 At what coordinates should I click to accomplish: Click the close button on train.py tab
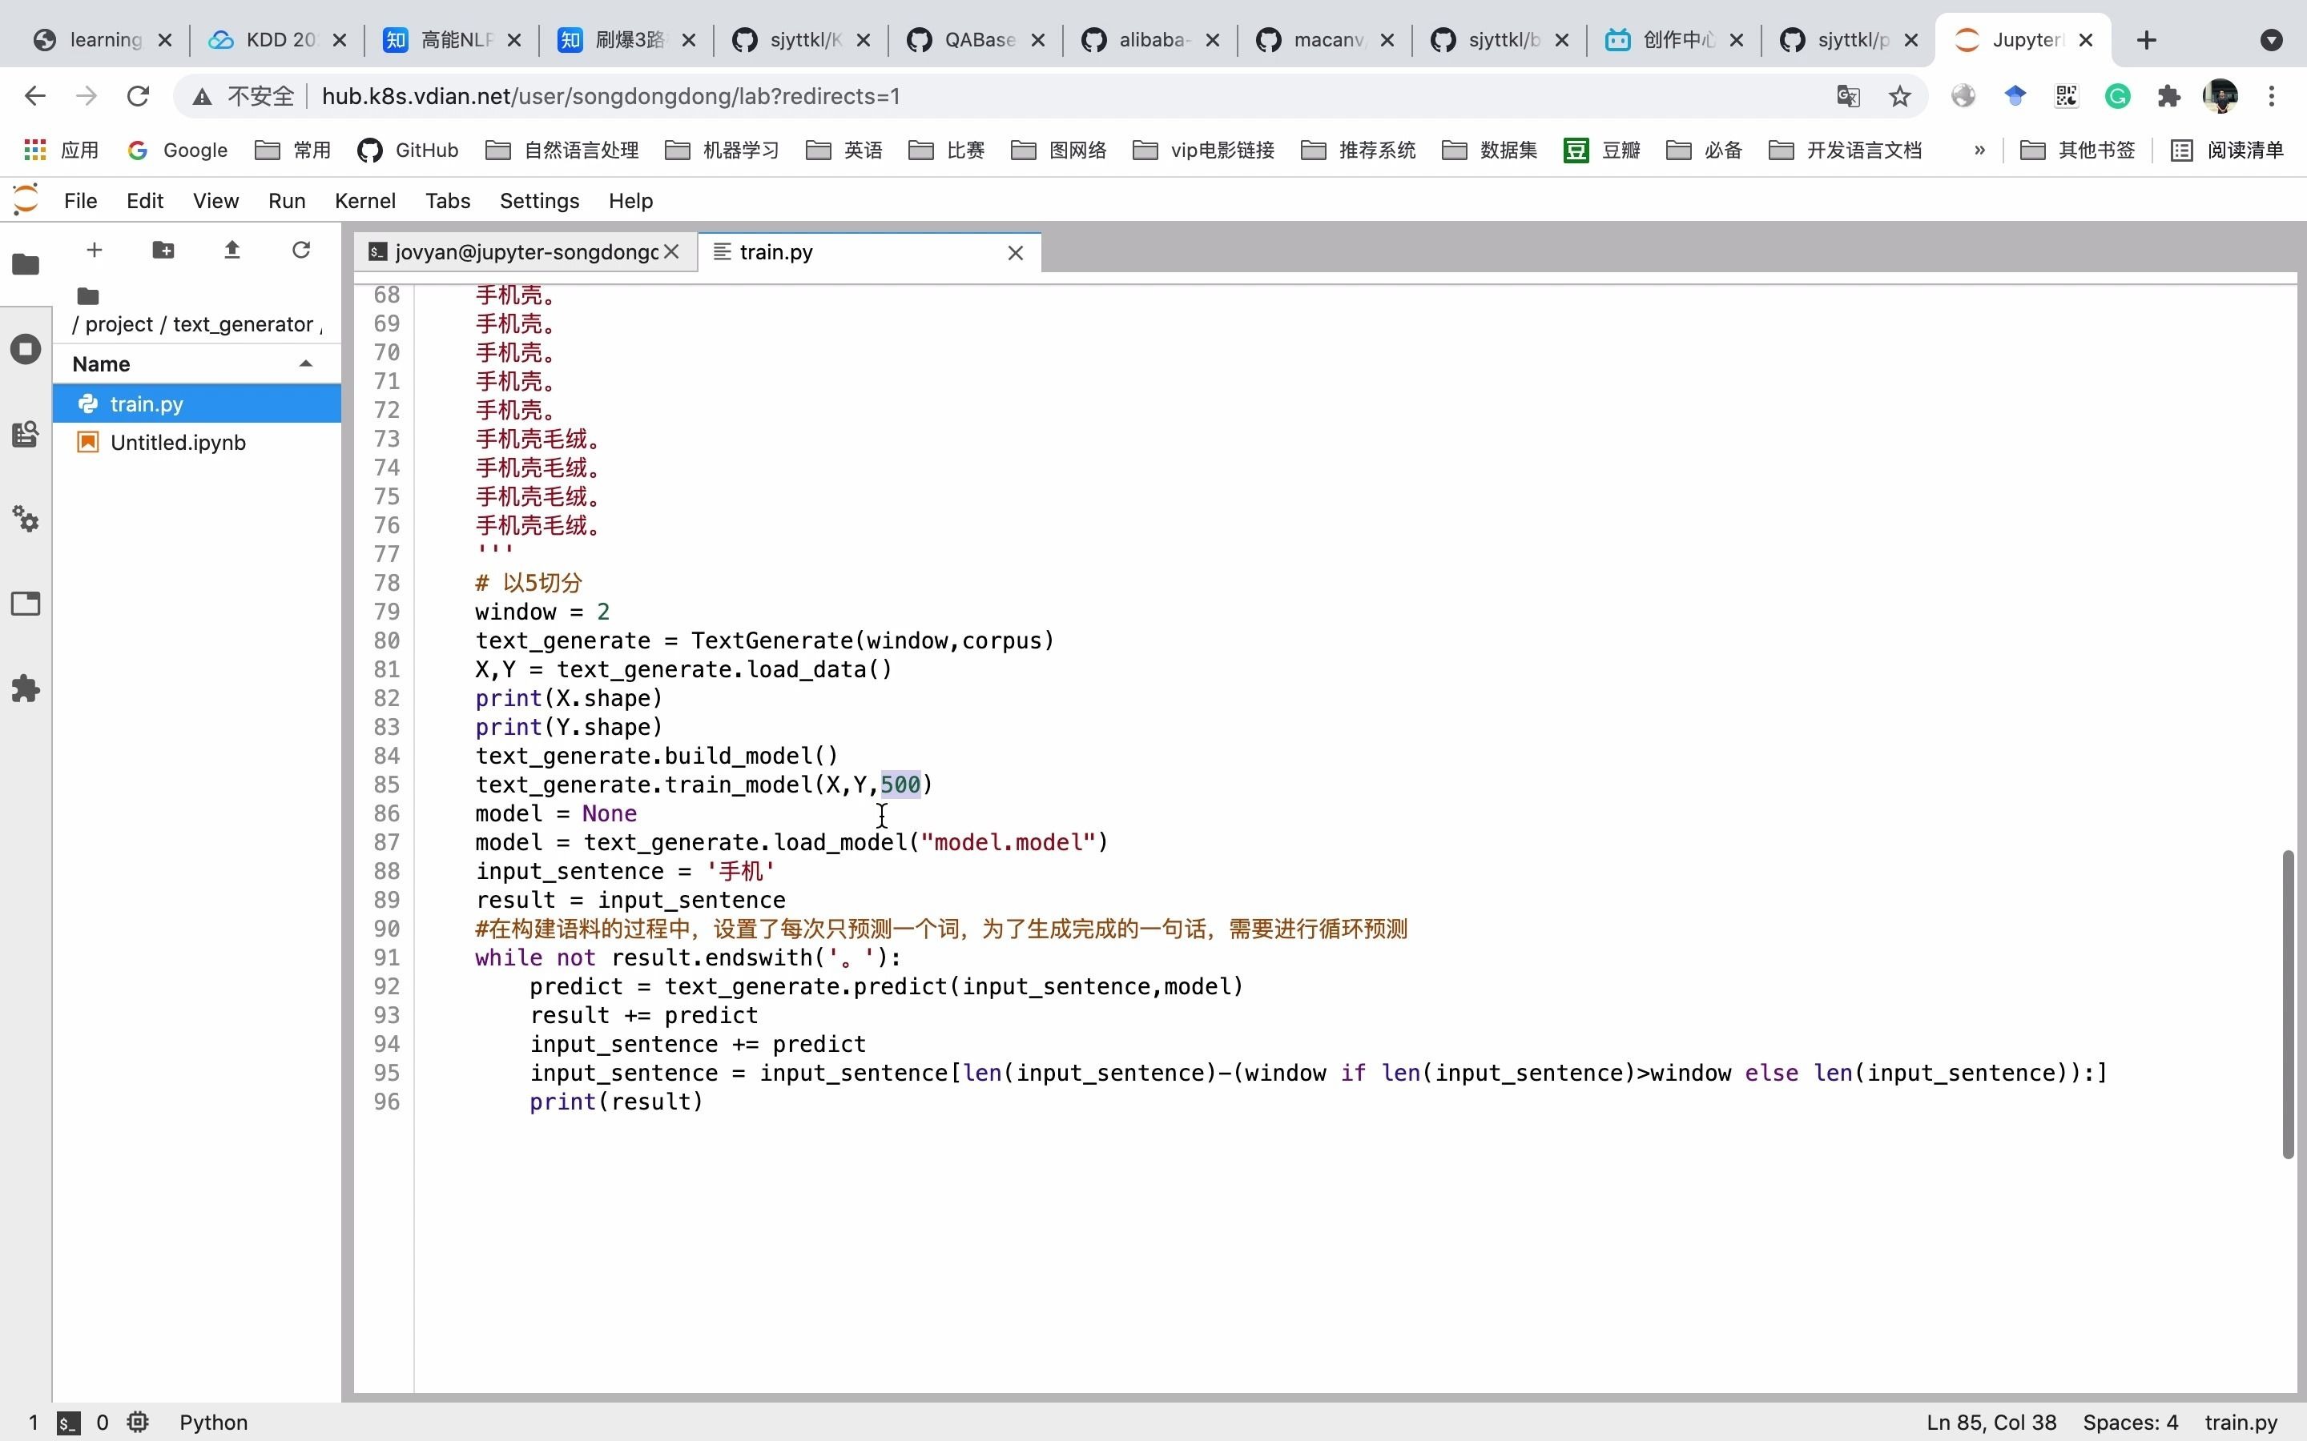1013,252
